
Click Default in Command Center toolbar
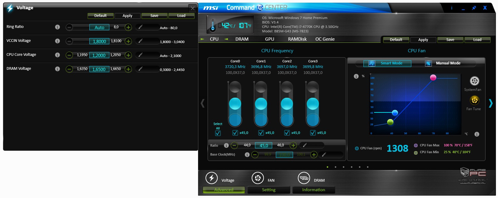click(396, 40)
